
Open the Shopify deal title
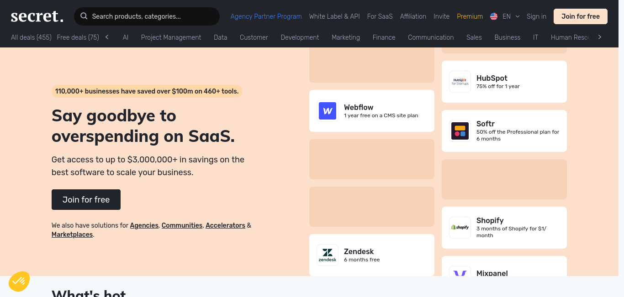pos(490,220)
